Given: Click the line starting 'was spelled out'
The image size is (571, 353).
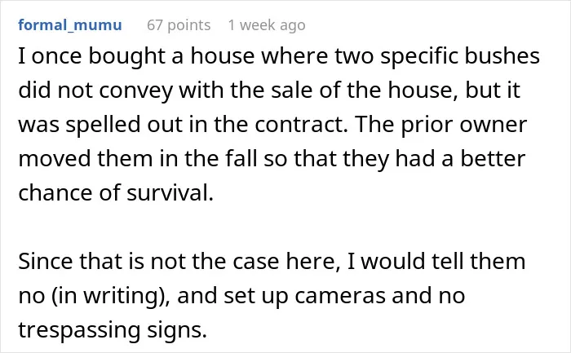Looking at the screenshot, I should click(x=272, y=125).
